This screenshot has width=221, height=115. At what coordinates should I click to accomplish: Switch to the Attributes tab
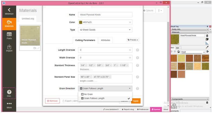(105, 40)
